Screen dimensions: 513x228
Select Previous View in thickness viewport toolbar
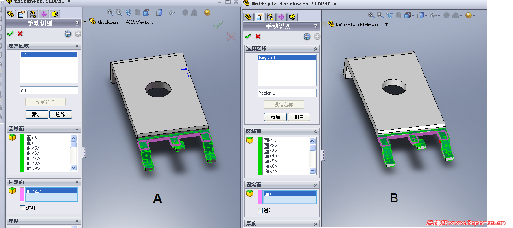pyautogui.click(x=128, y=13)
